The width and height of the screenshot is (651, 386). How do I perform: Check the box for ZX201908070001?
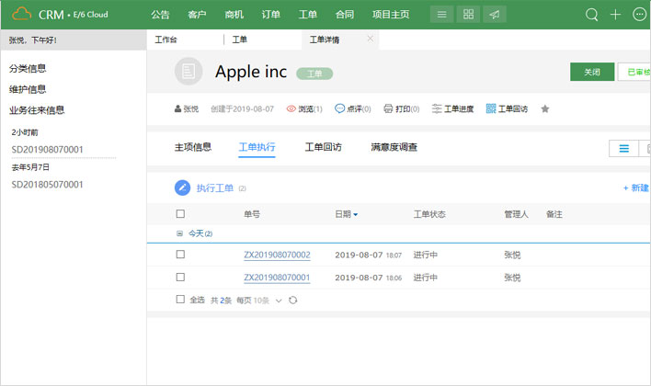(x=180, y=277)
